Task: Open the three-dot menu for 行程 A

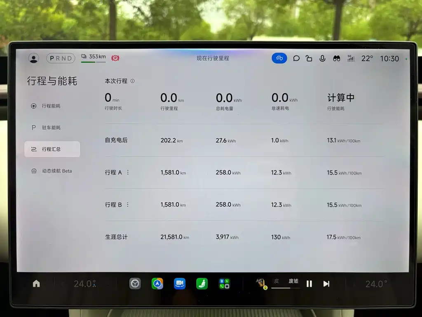Action: click(x=128, y=172)
